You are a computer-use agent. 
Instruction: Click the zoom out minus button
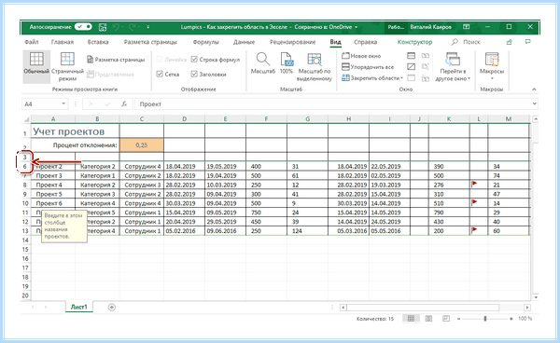[458, 319]
